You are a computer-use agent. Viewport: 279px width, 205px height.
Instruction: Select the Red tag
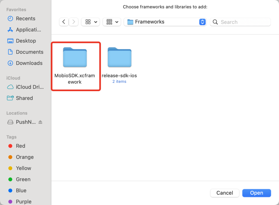tap(20, 146)
